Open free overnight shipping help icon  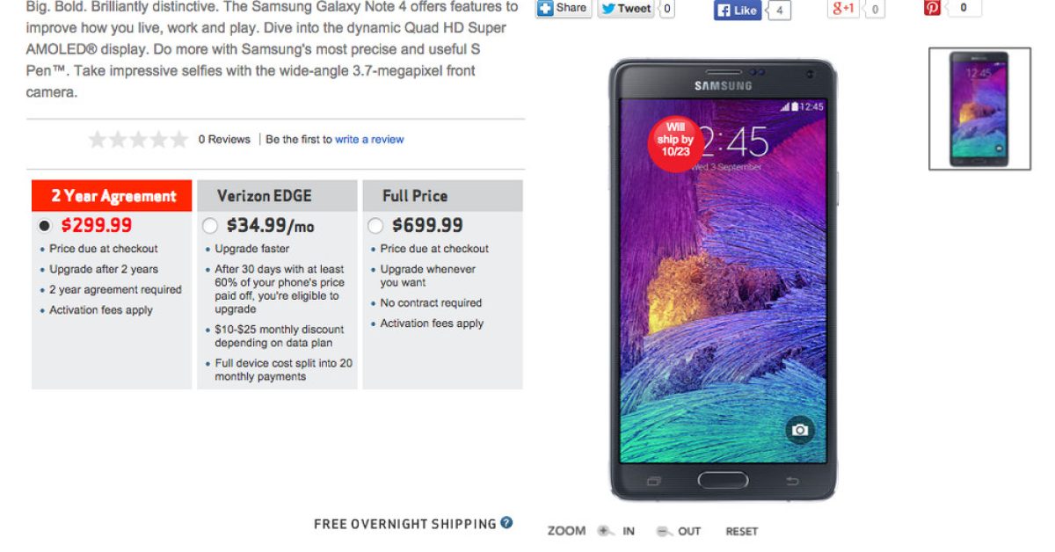point(506,522)
